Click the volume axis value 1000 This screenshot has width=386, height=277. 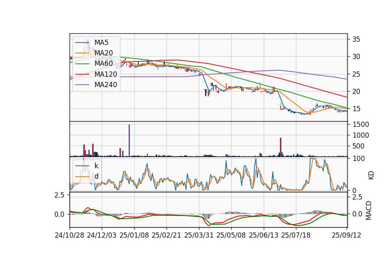point(361,135)
